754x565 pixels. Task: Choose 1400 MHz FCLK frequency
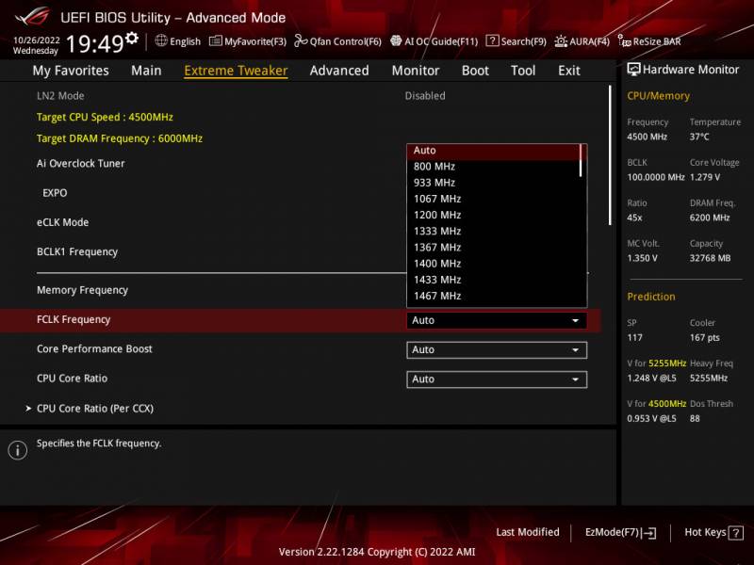(494, 264)
